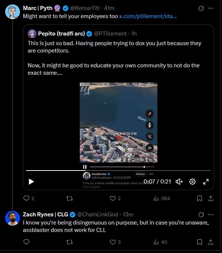
Task: Open Marc | Pyth profile avatar
Action: click(12, 11)
